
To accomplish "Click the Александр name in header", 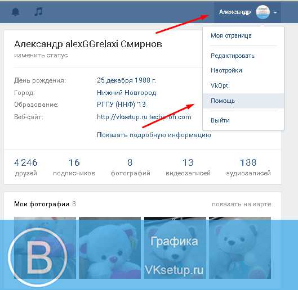I will pyautogui.click(x=235, y=12).
